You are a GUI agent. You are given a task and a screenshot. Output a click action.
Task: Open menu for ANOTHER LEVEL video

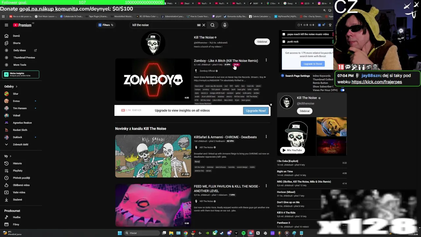pos(266,186)
